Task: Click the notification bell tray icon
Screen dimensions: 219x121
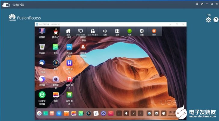Action: pos(126,113)
